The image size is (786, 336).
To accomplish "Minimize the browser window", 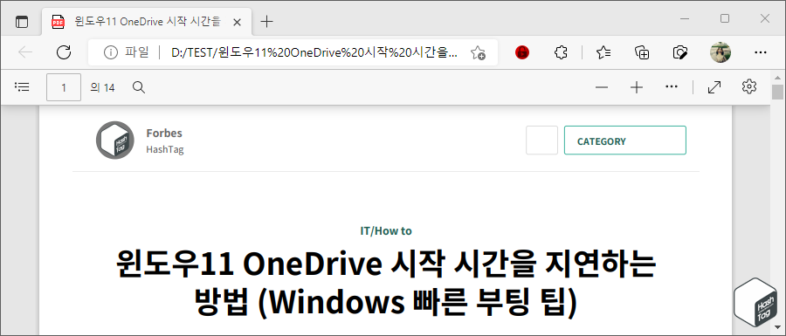I will (685, 19).
